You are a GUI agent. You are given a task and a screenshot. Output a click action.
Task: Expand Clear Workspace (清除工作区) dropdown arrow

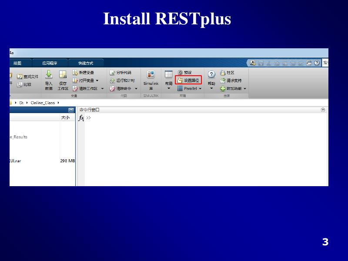(x=102, y=89)
